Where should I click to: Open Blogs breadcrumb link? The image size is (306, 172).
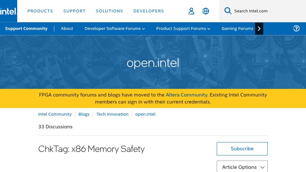[84, 114]
